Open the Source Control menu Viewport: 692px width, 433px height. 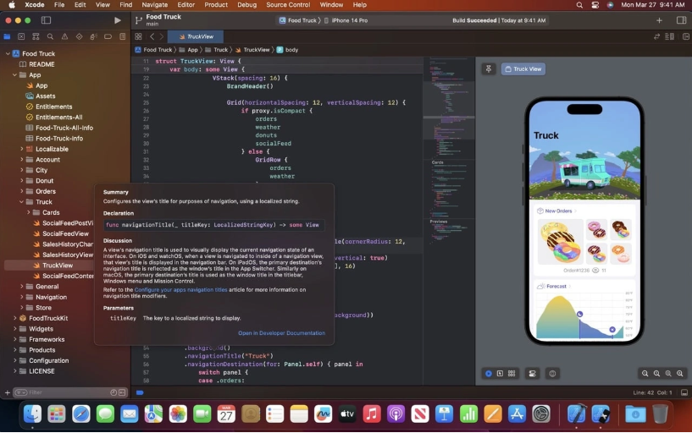(288, 5)
